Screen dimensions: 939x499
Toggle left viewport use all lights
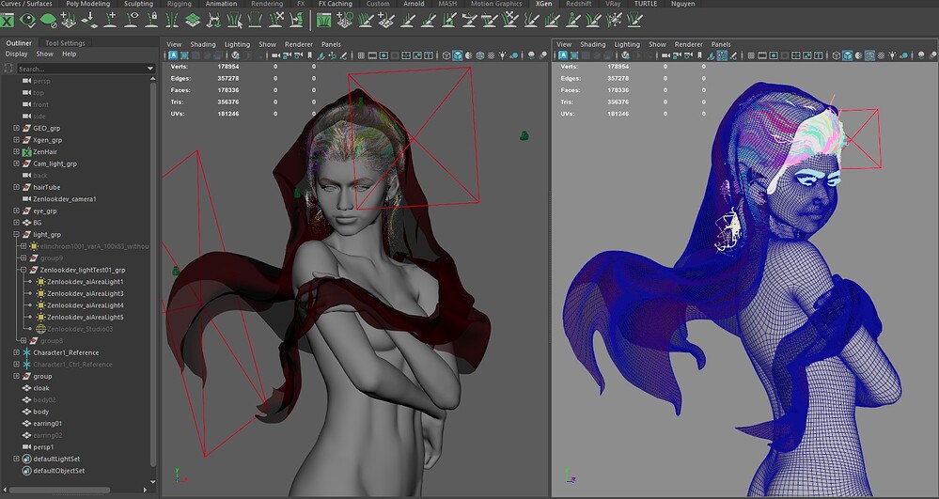tap(503, 55)
